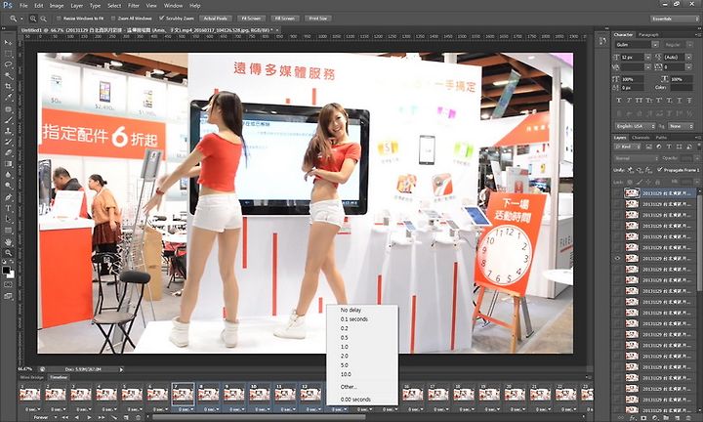Image resolution: width=703 pixels, height=422 pixels.
Task: Click the foreground color swatch
Action: point(6,270)
